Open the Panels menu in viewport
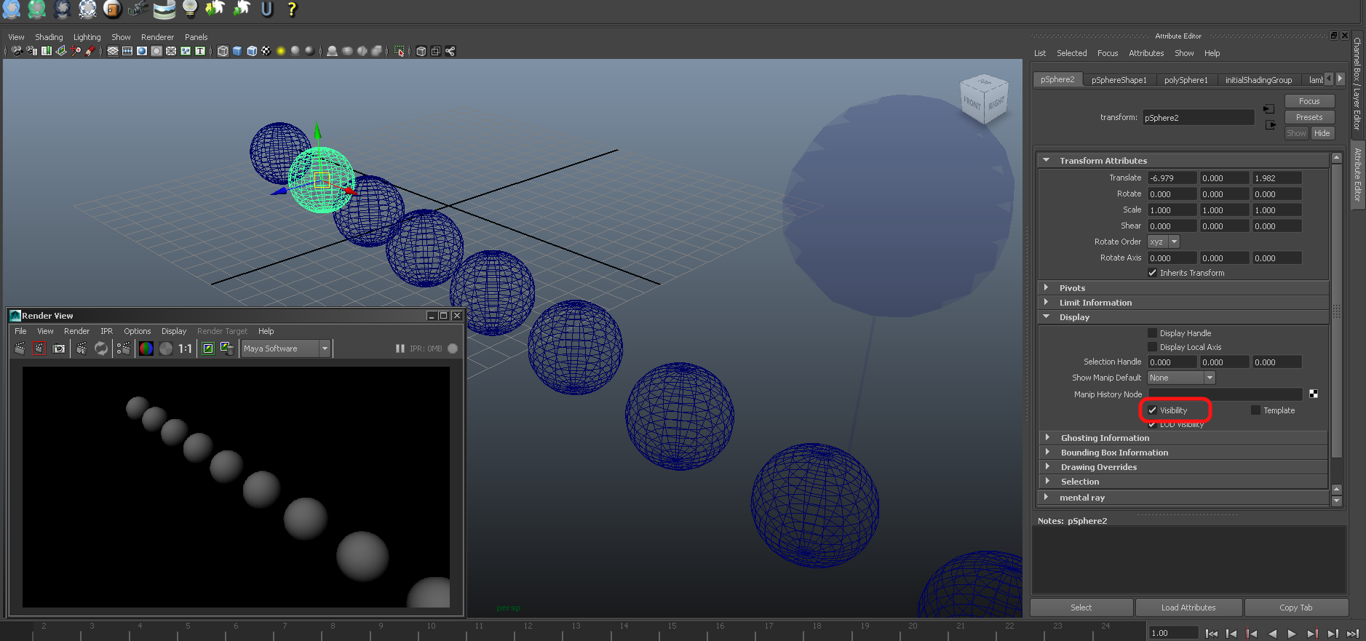The width and height of the screenshot is (1366, 641). point(196,37)
